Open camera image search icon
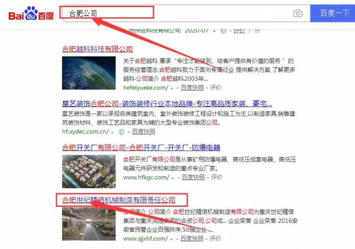Screen dimensions: 355x249 pos(298,14)
